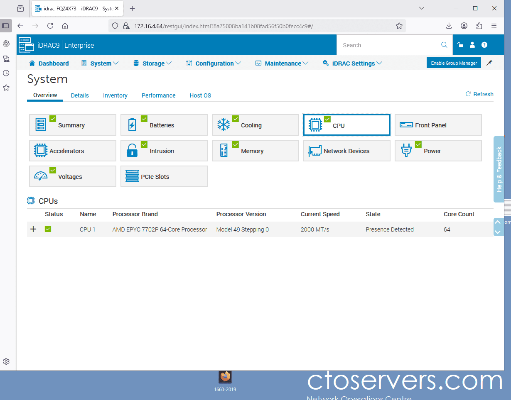Open the PCIe Slots tile

[x=164, y=176]
